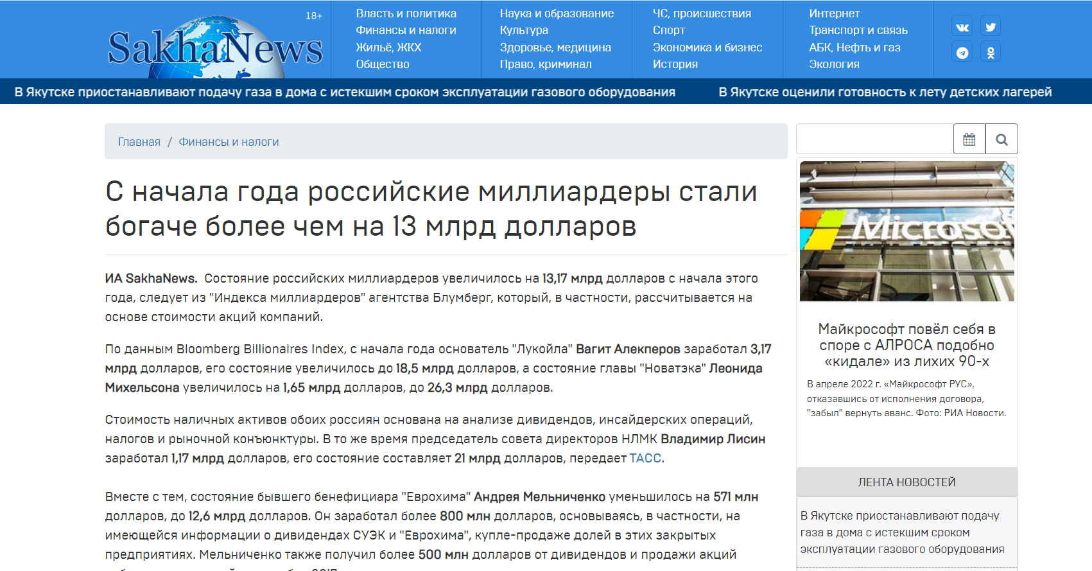Click the bold name Андрея Мельниченко
1092x571 pixels.
(540, 496)
